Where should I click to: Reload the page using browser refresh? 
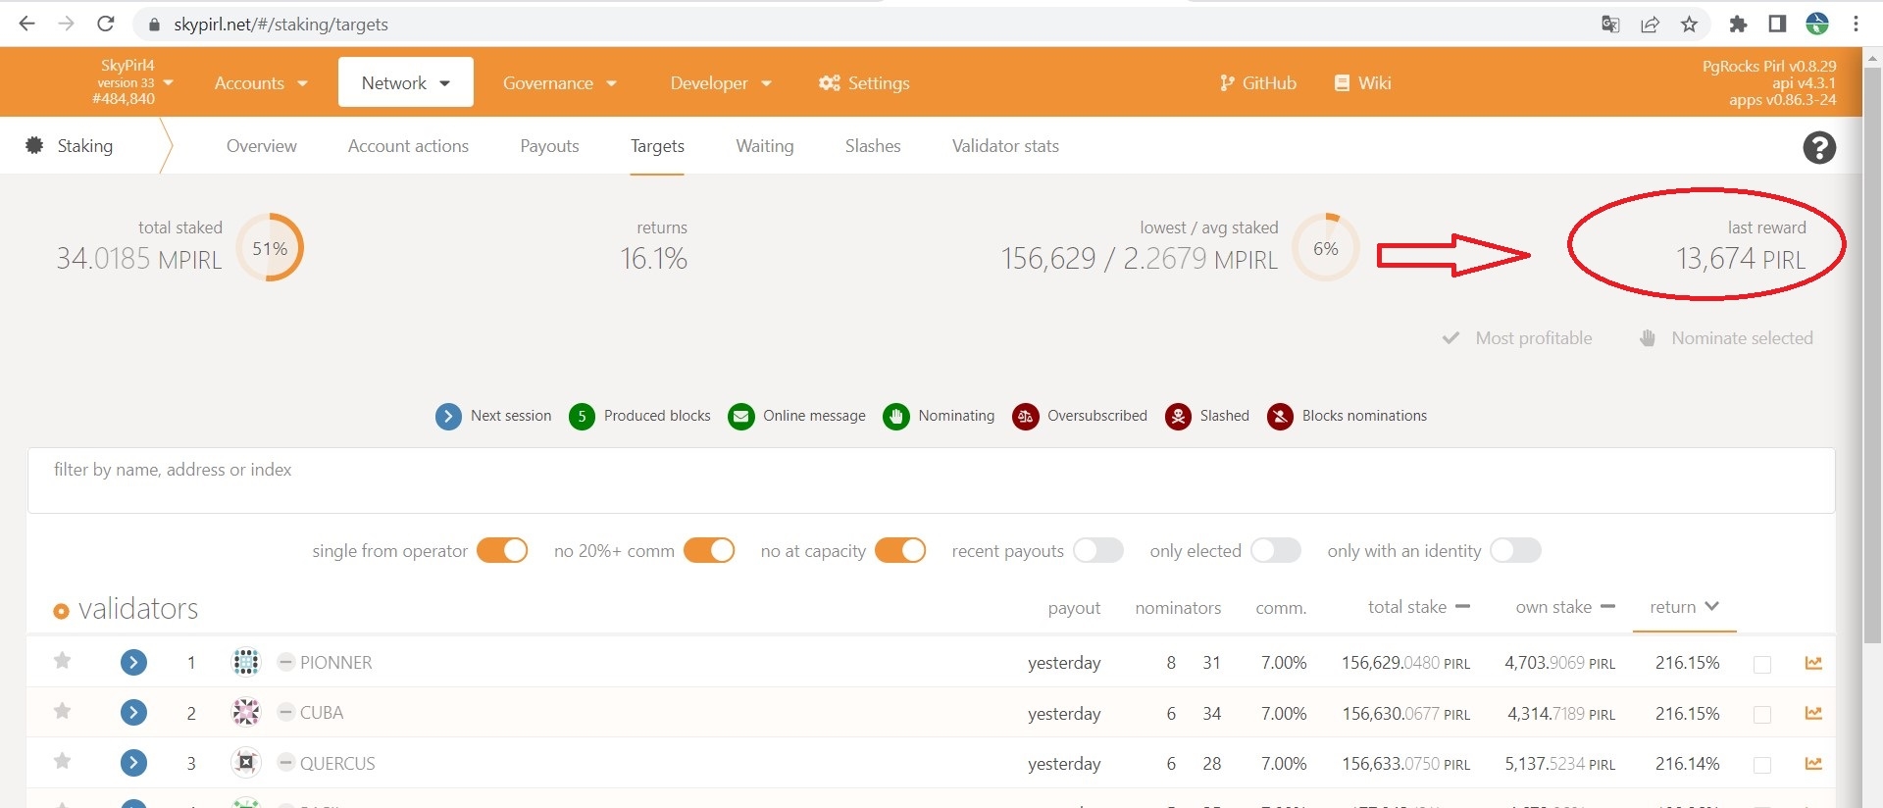[106, 25]
